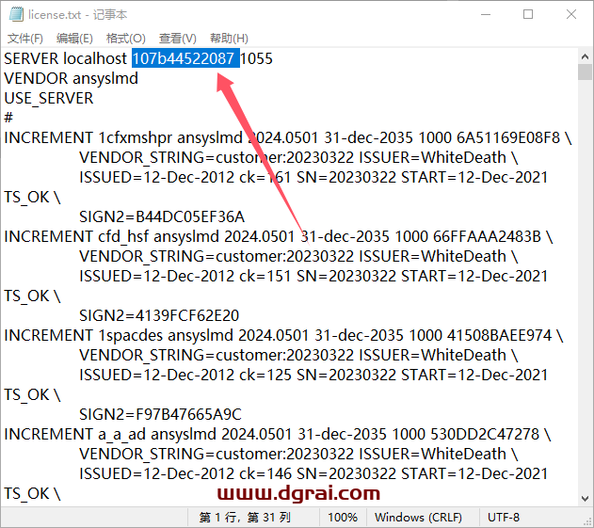Image resolution: width=594 pixels, height=528 pixels.
Task: Maximize the Notepad window
Action: 528,14
